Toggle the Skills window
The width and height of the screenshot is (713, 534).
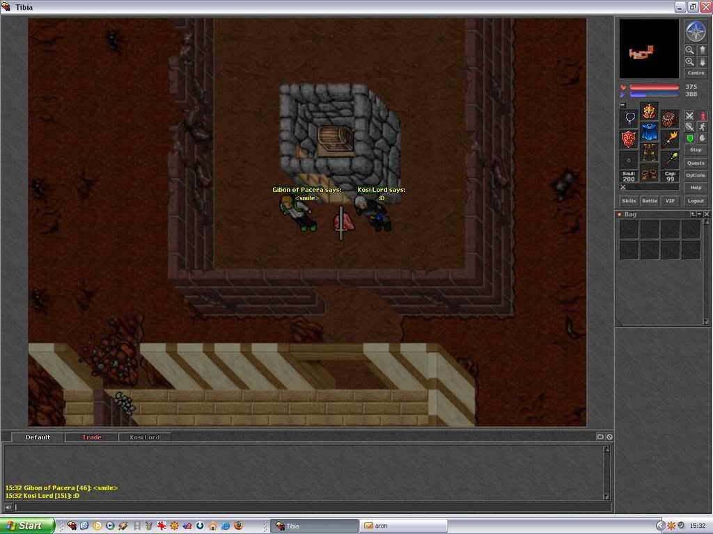click(x=629, y=201)
